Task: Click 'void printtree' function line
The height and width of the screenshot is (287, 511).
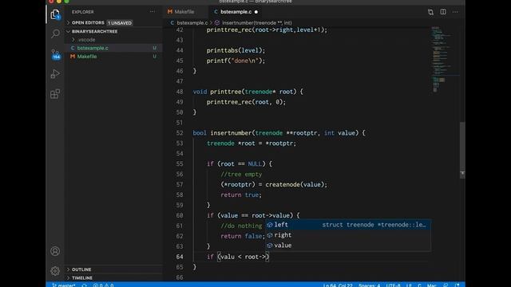Action: [248, 92]
